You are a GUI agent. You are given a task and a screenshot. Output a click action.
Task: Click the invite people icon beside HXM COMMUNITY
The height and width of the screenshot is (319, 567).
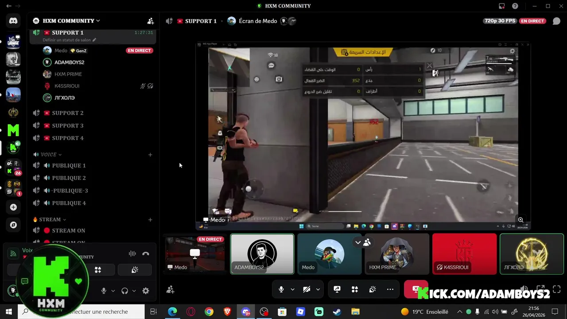[151, 21]
